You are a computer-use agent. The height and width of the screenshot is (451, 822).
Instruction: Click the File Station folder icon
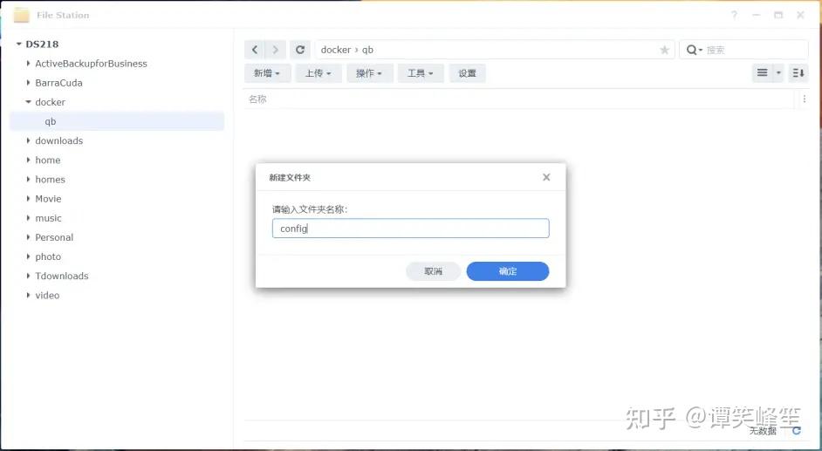click(x=22, y=15)
